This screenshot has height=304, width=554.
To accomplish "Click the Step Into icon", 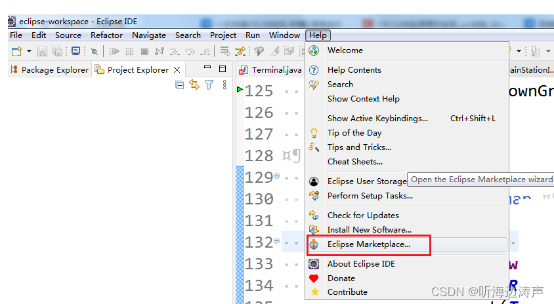I will click(x=175, y=52).
